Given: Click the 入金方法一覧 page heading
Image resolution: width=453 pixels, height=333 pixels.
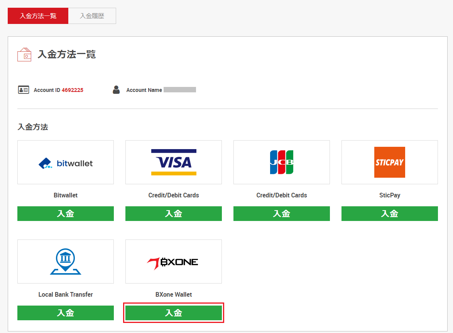Looking at the screenshot, I should click(67, 54).
